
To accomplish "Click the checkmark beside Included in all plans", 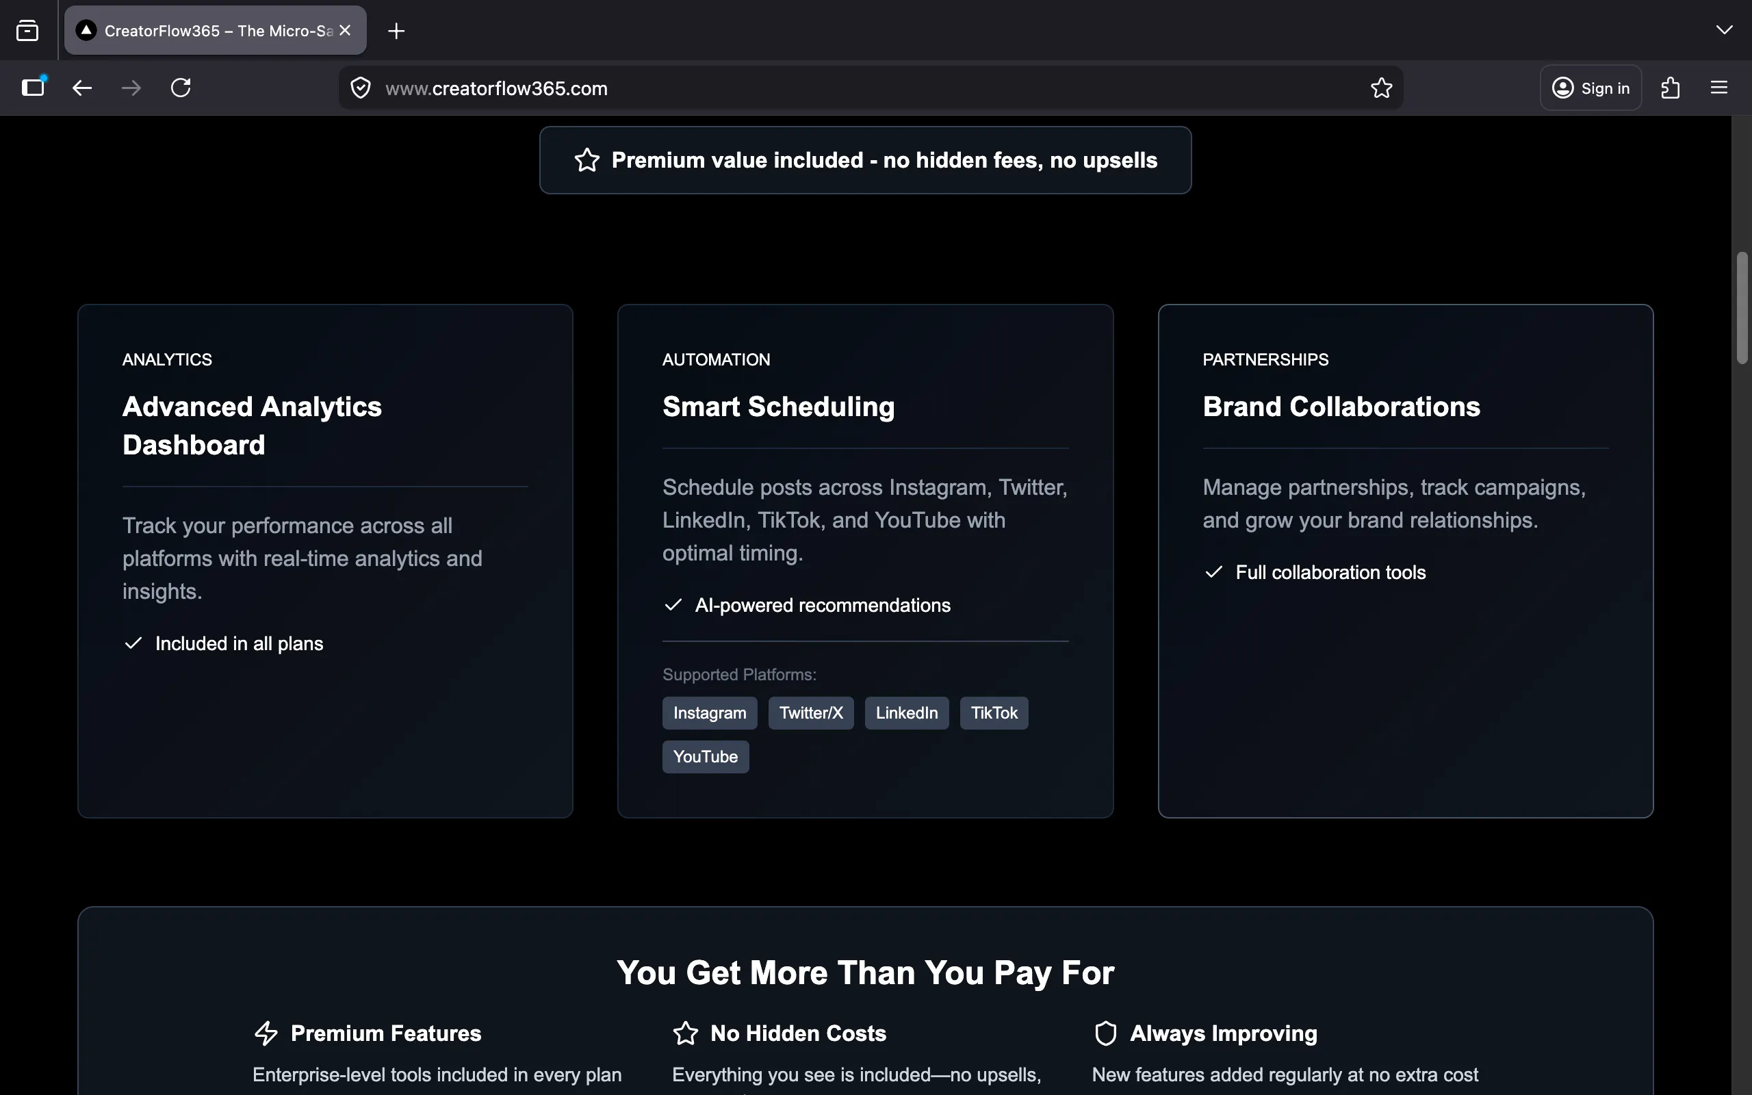I will click(133, 643).
